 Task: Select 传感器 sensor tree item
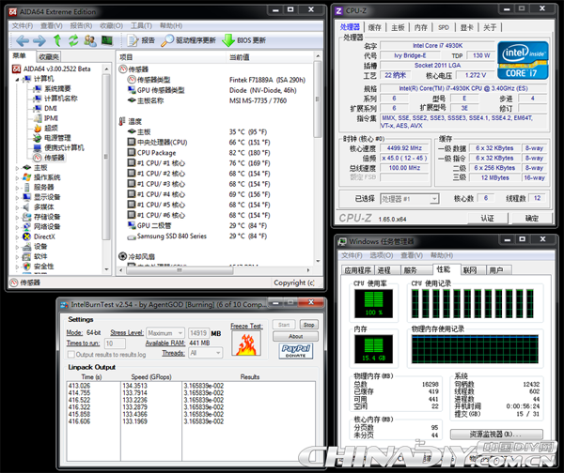pyautogui.click(x=49, y=158)
